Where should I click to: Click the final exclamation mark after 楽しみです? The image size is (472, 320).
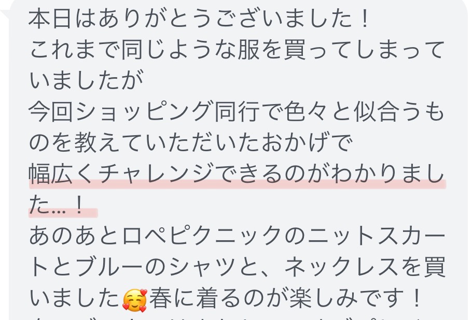(417, 297)
